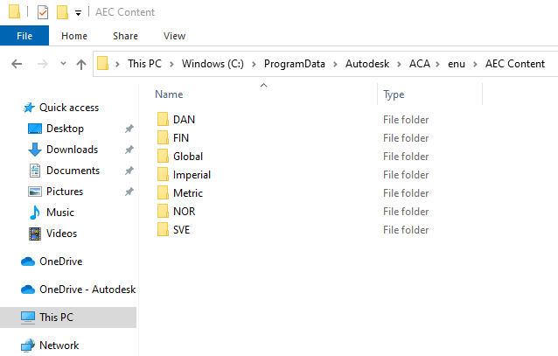
Task: Select OneDrive - Autodesk in navigation pane
Action: point(87,290)
